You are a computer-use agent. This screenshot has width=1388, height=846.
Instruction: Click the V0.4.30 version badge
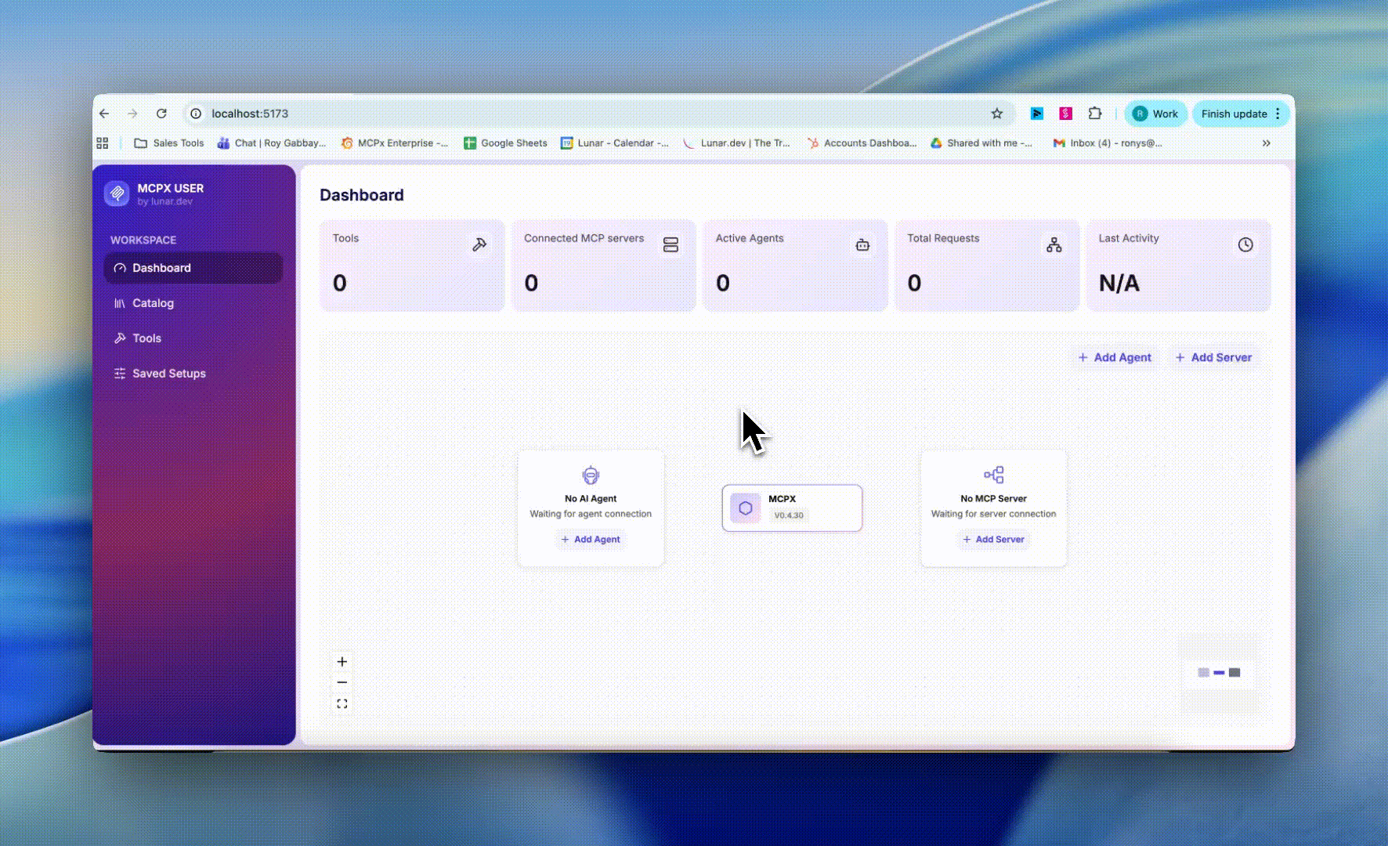pyautogui.click(x=789, y=515)
